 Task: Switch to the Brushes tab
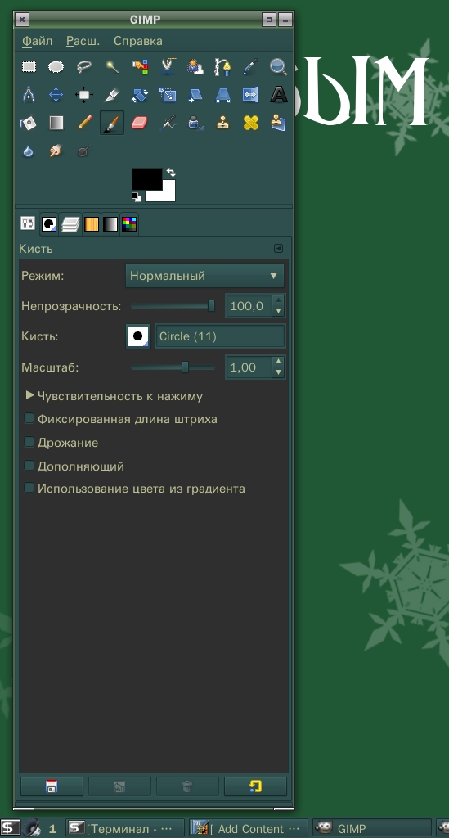[x=49, y=224]
